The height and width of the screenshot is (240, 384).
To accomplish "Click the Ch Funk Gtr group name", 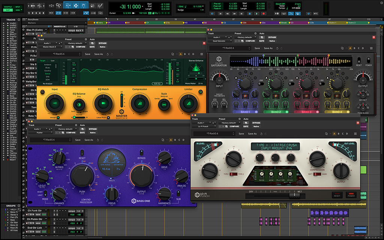I will 35,210.
